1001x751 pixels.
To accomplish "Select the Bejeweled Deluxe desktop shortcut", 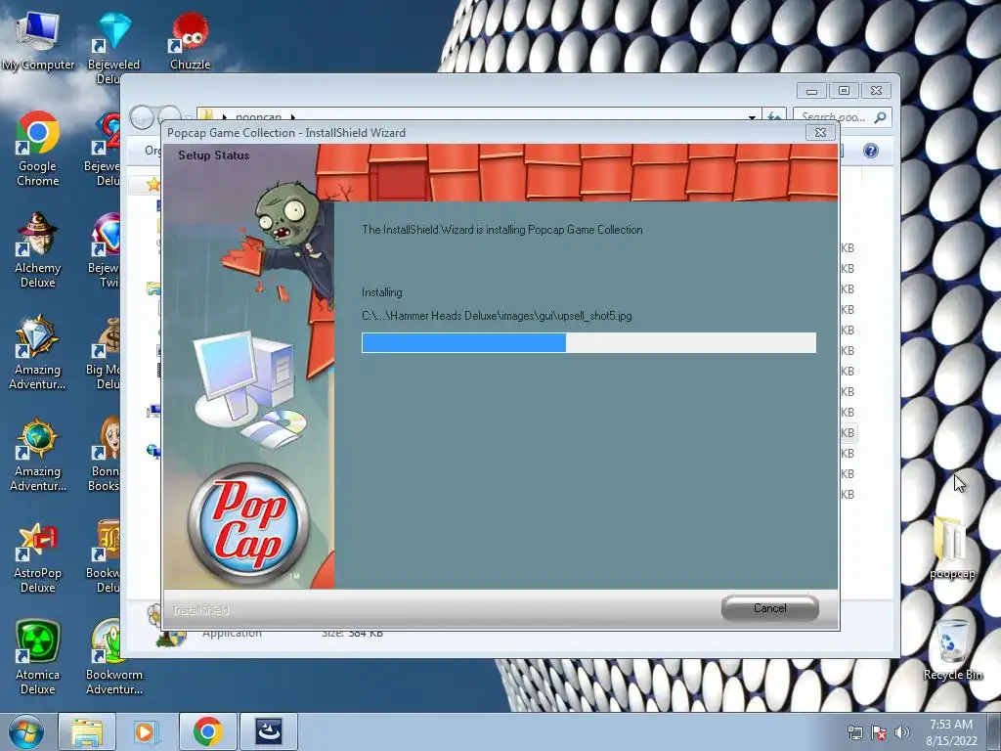I will pos(111,48).
